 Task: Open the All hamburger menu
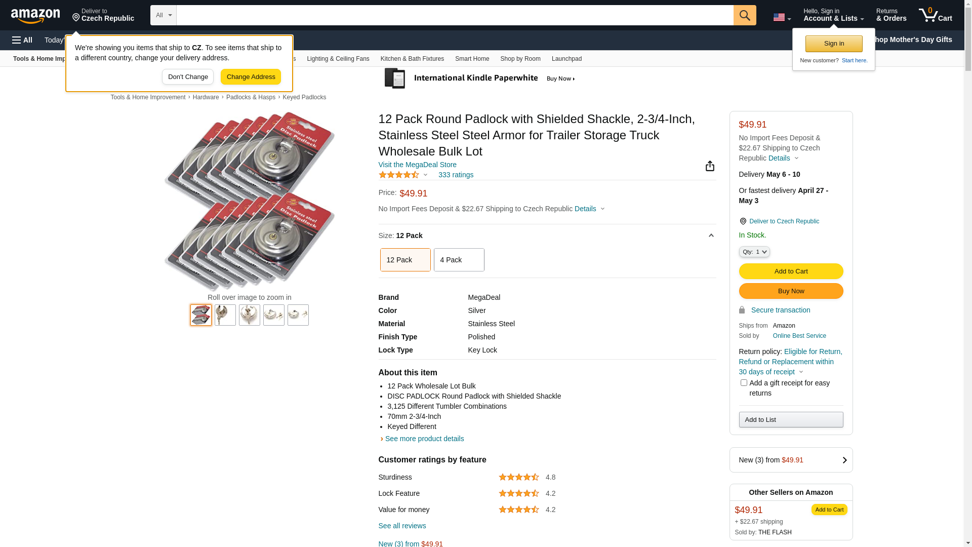[22, 40]
